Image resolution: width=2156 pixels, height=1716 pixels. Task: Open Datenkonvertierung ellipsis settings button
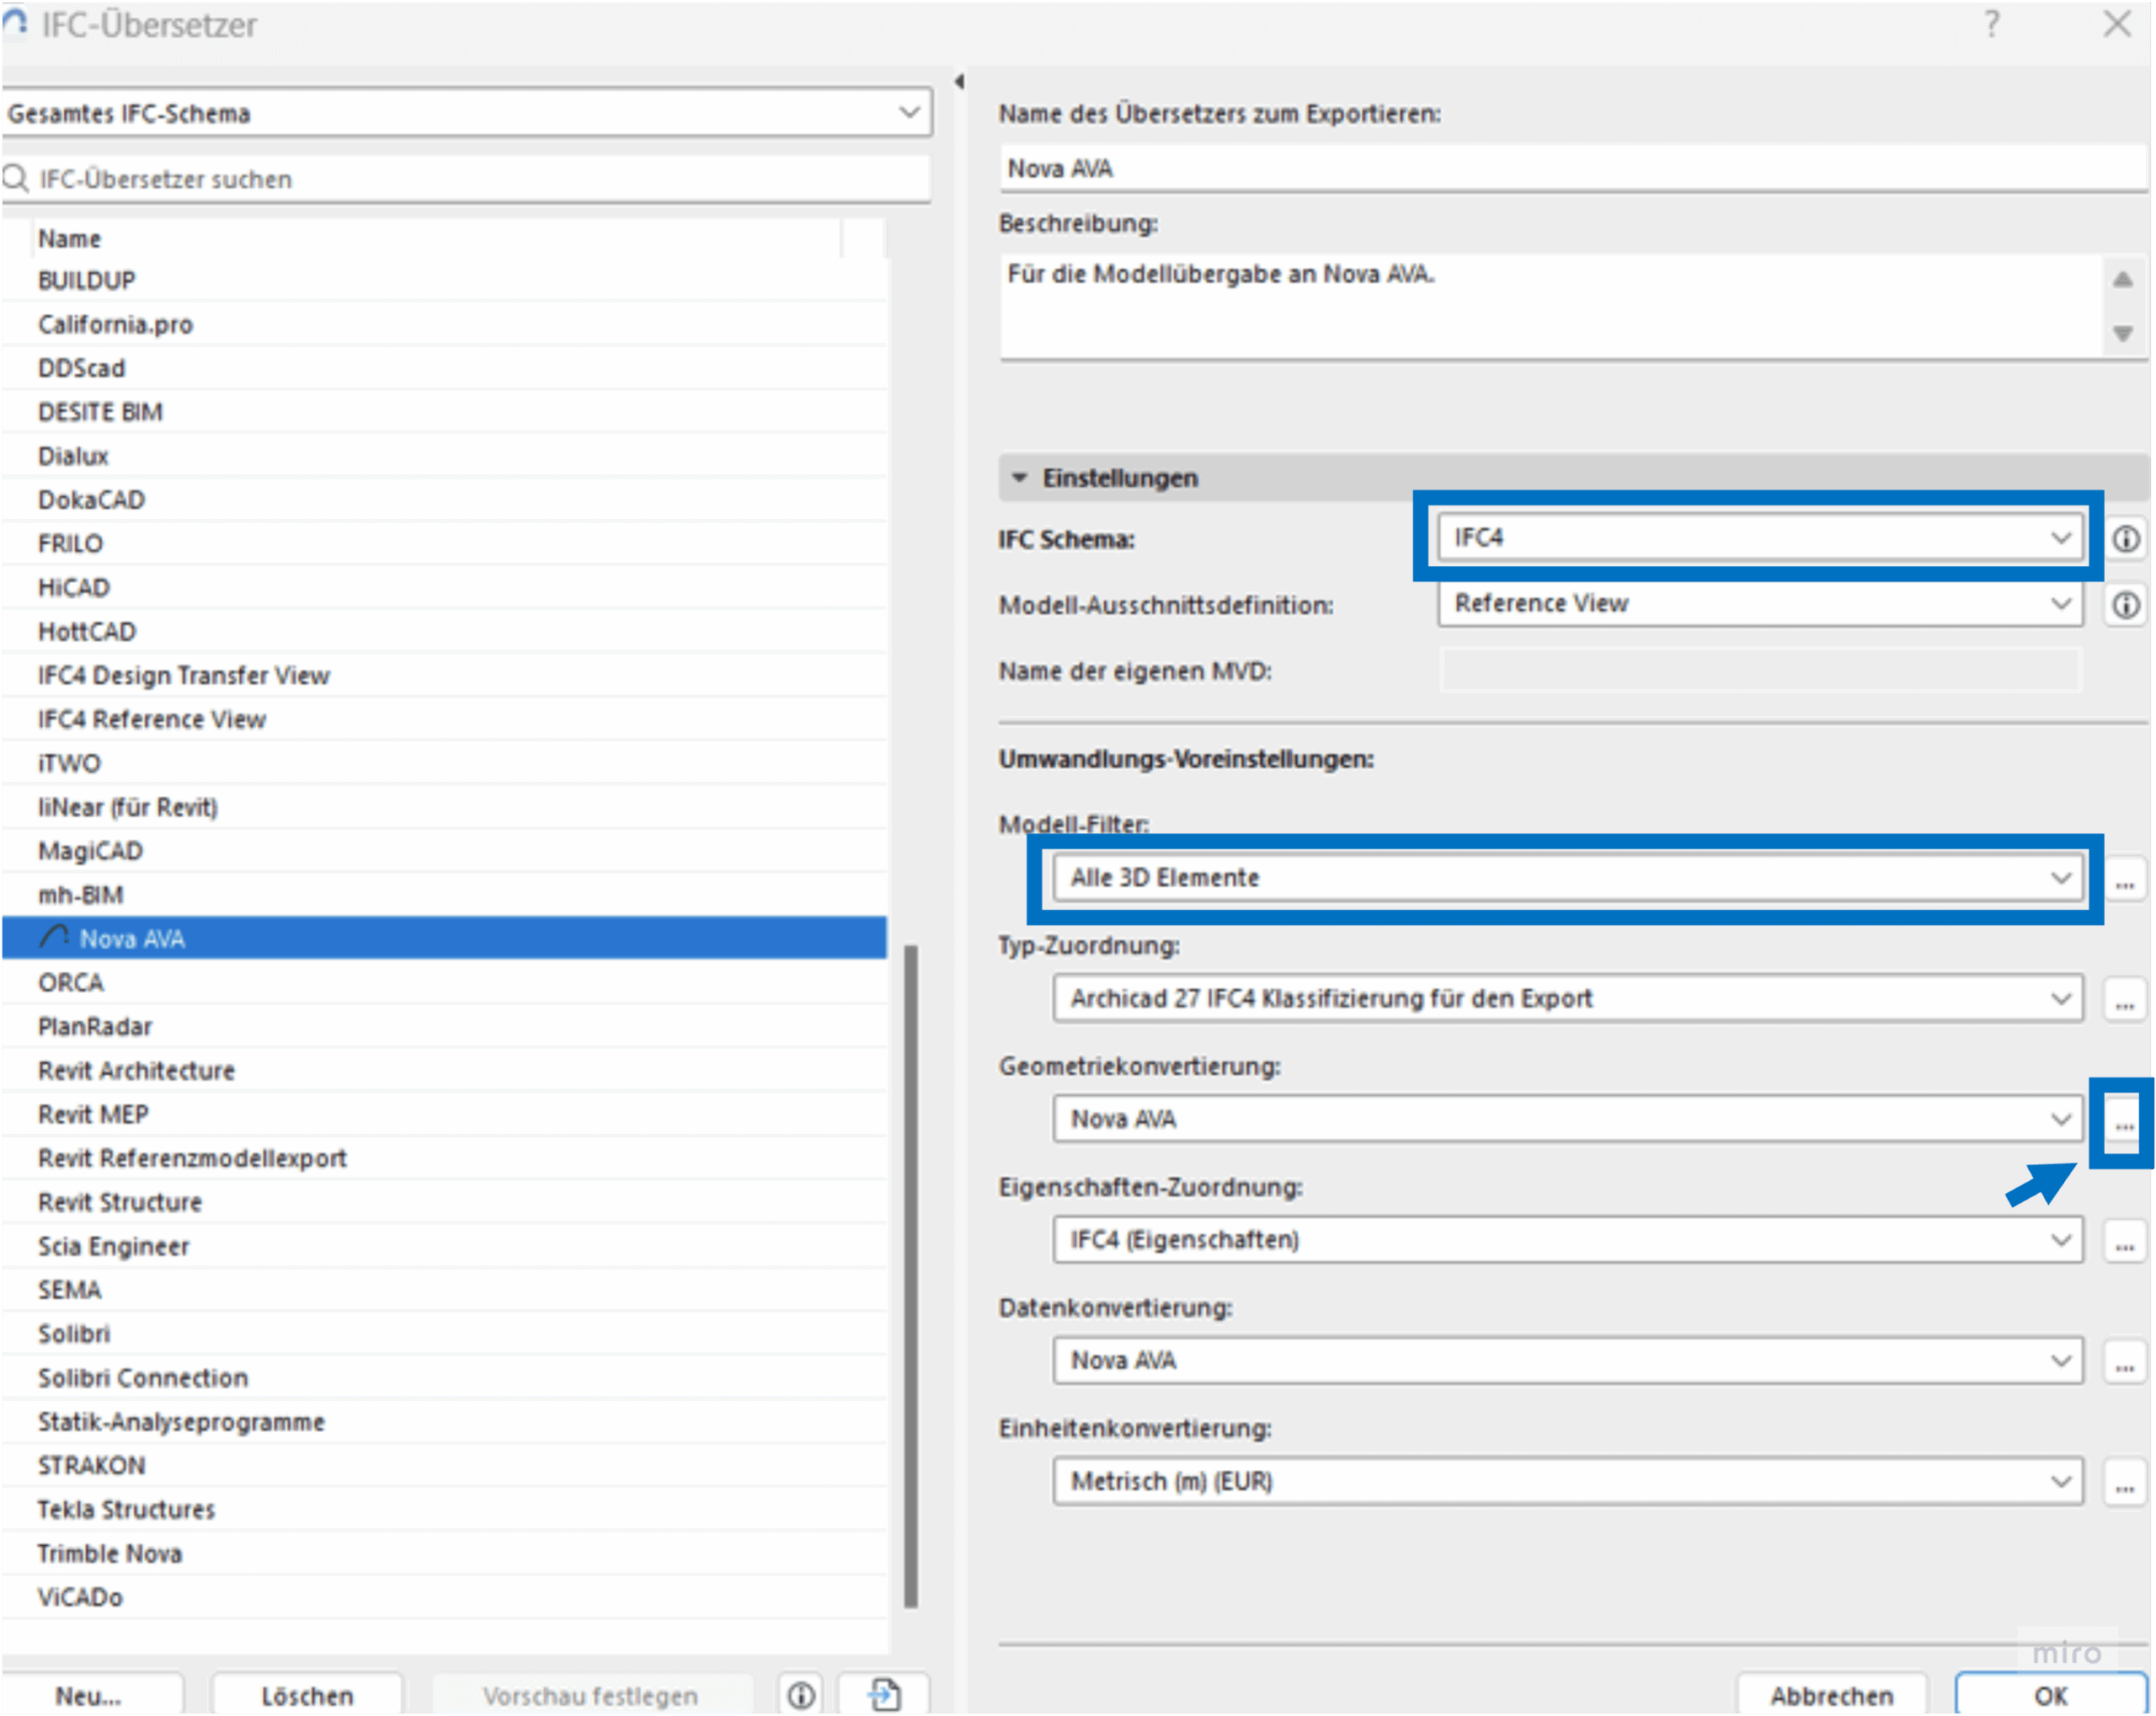pos(2124,1362)
